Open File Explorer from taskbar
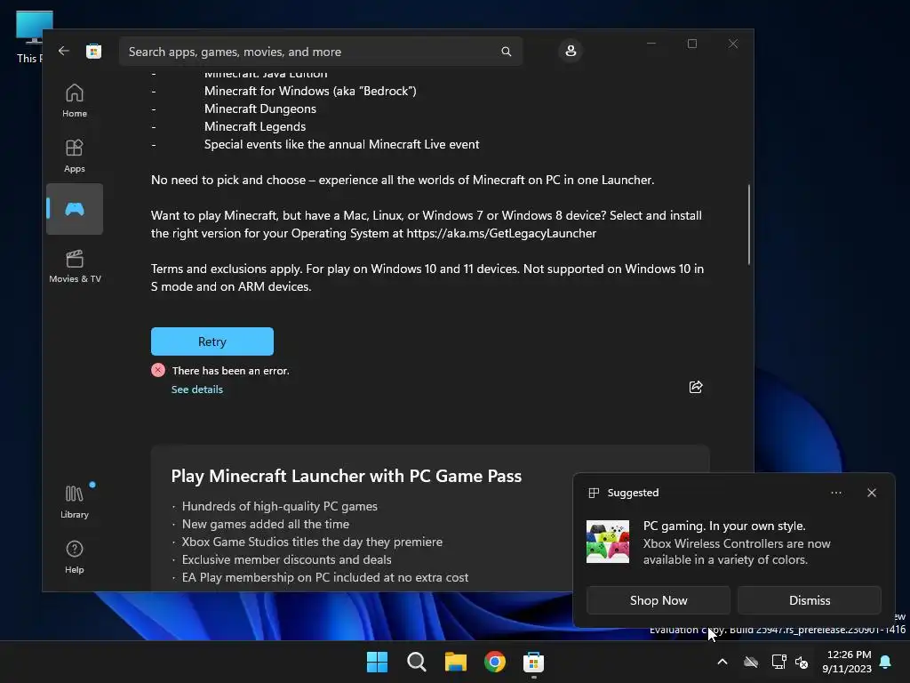The image size is (910, 683). [456, 662]
